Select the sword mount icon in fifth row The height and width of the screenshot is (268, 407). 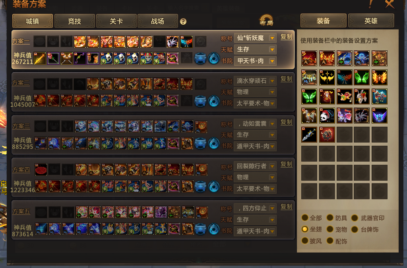click(x=309, y=135)
